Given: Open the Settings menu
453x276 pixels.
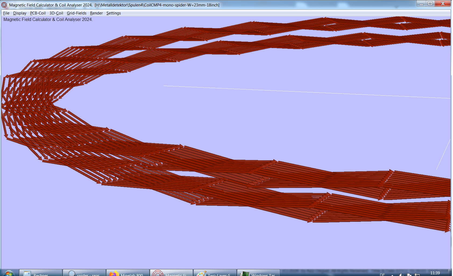Looking at the screenshot, I should click(x=113, y=13).
